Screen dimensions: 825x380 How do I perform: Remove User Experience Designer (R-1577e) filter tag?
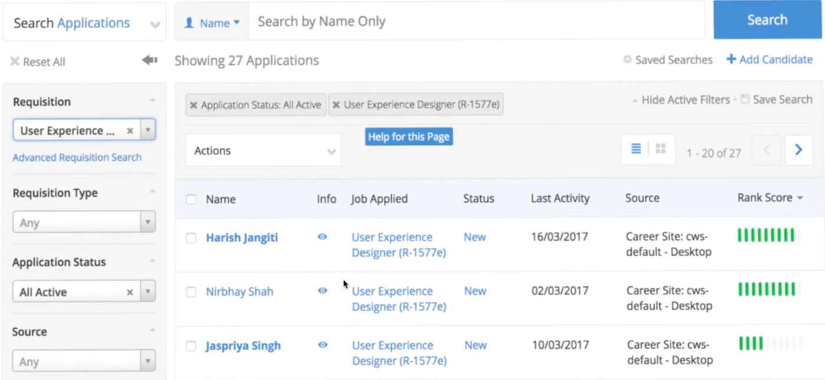pos(336,105)
